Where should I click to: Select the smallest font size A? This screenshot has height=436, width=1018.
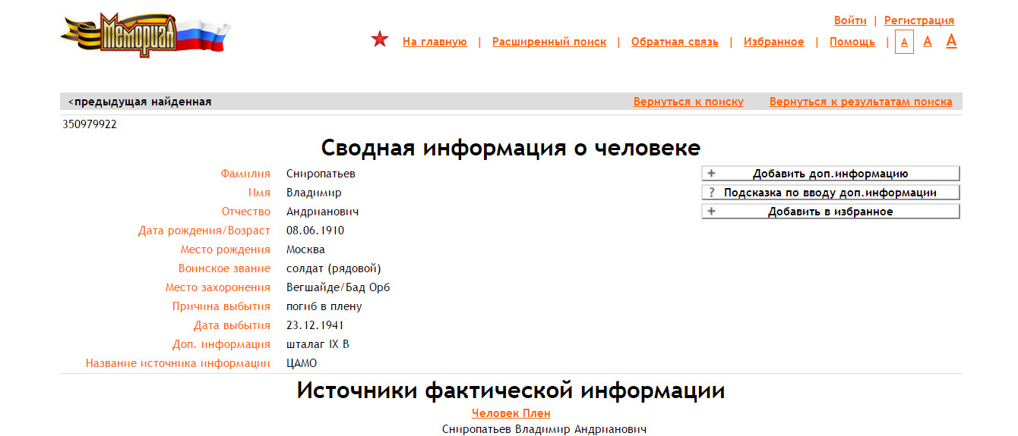[x=904, y=42]
